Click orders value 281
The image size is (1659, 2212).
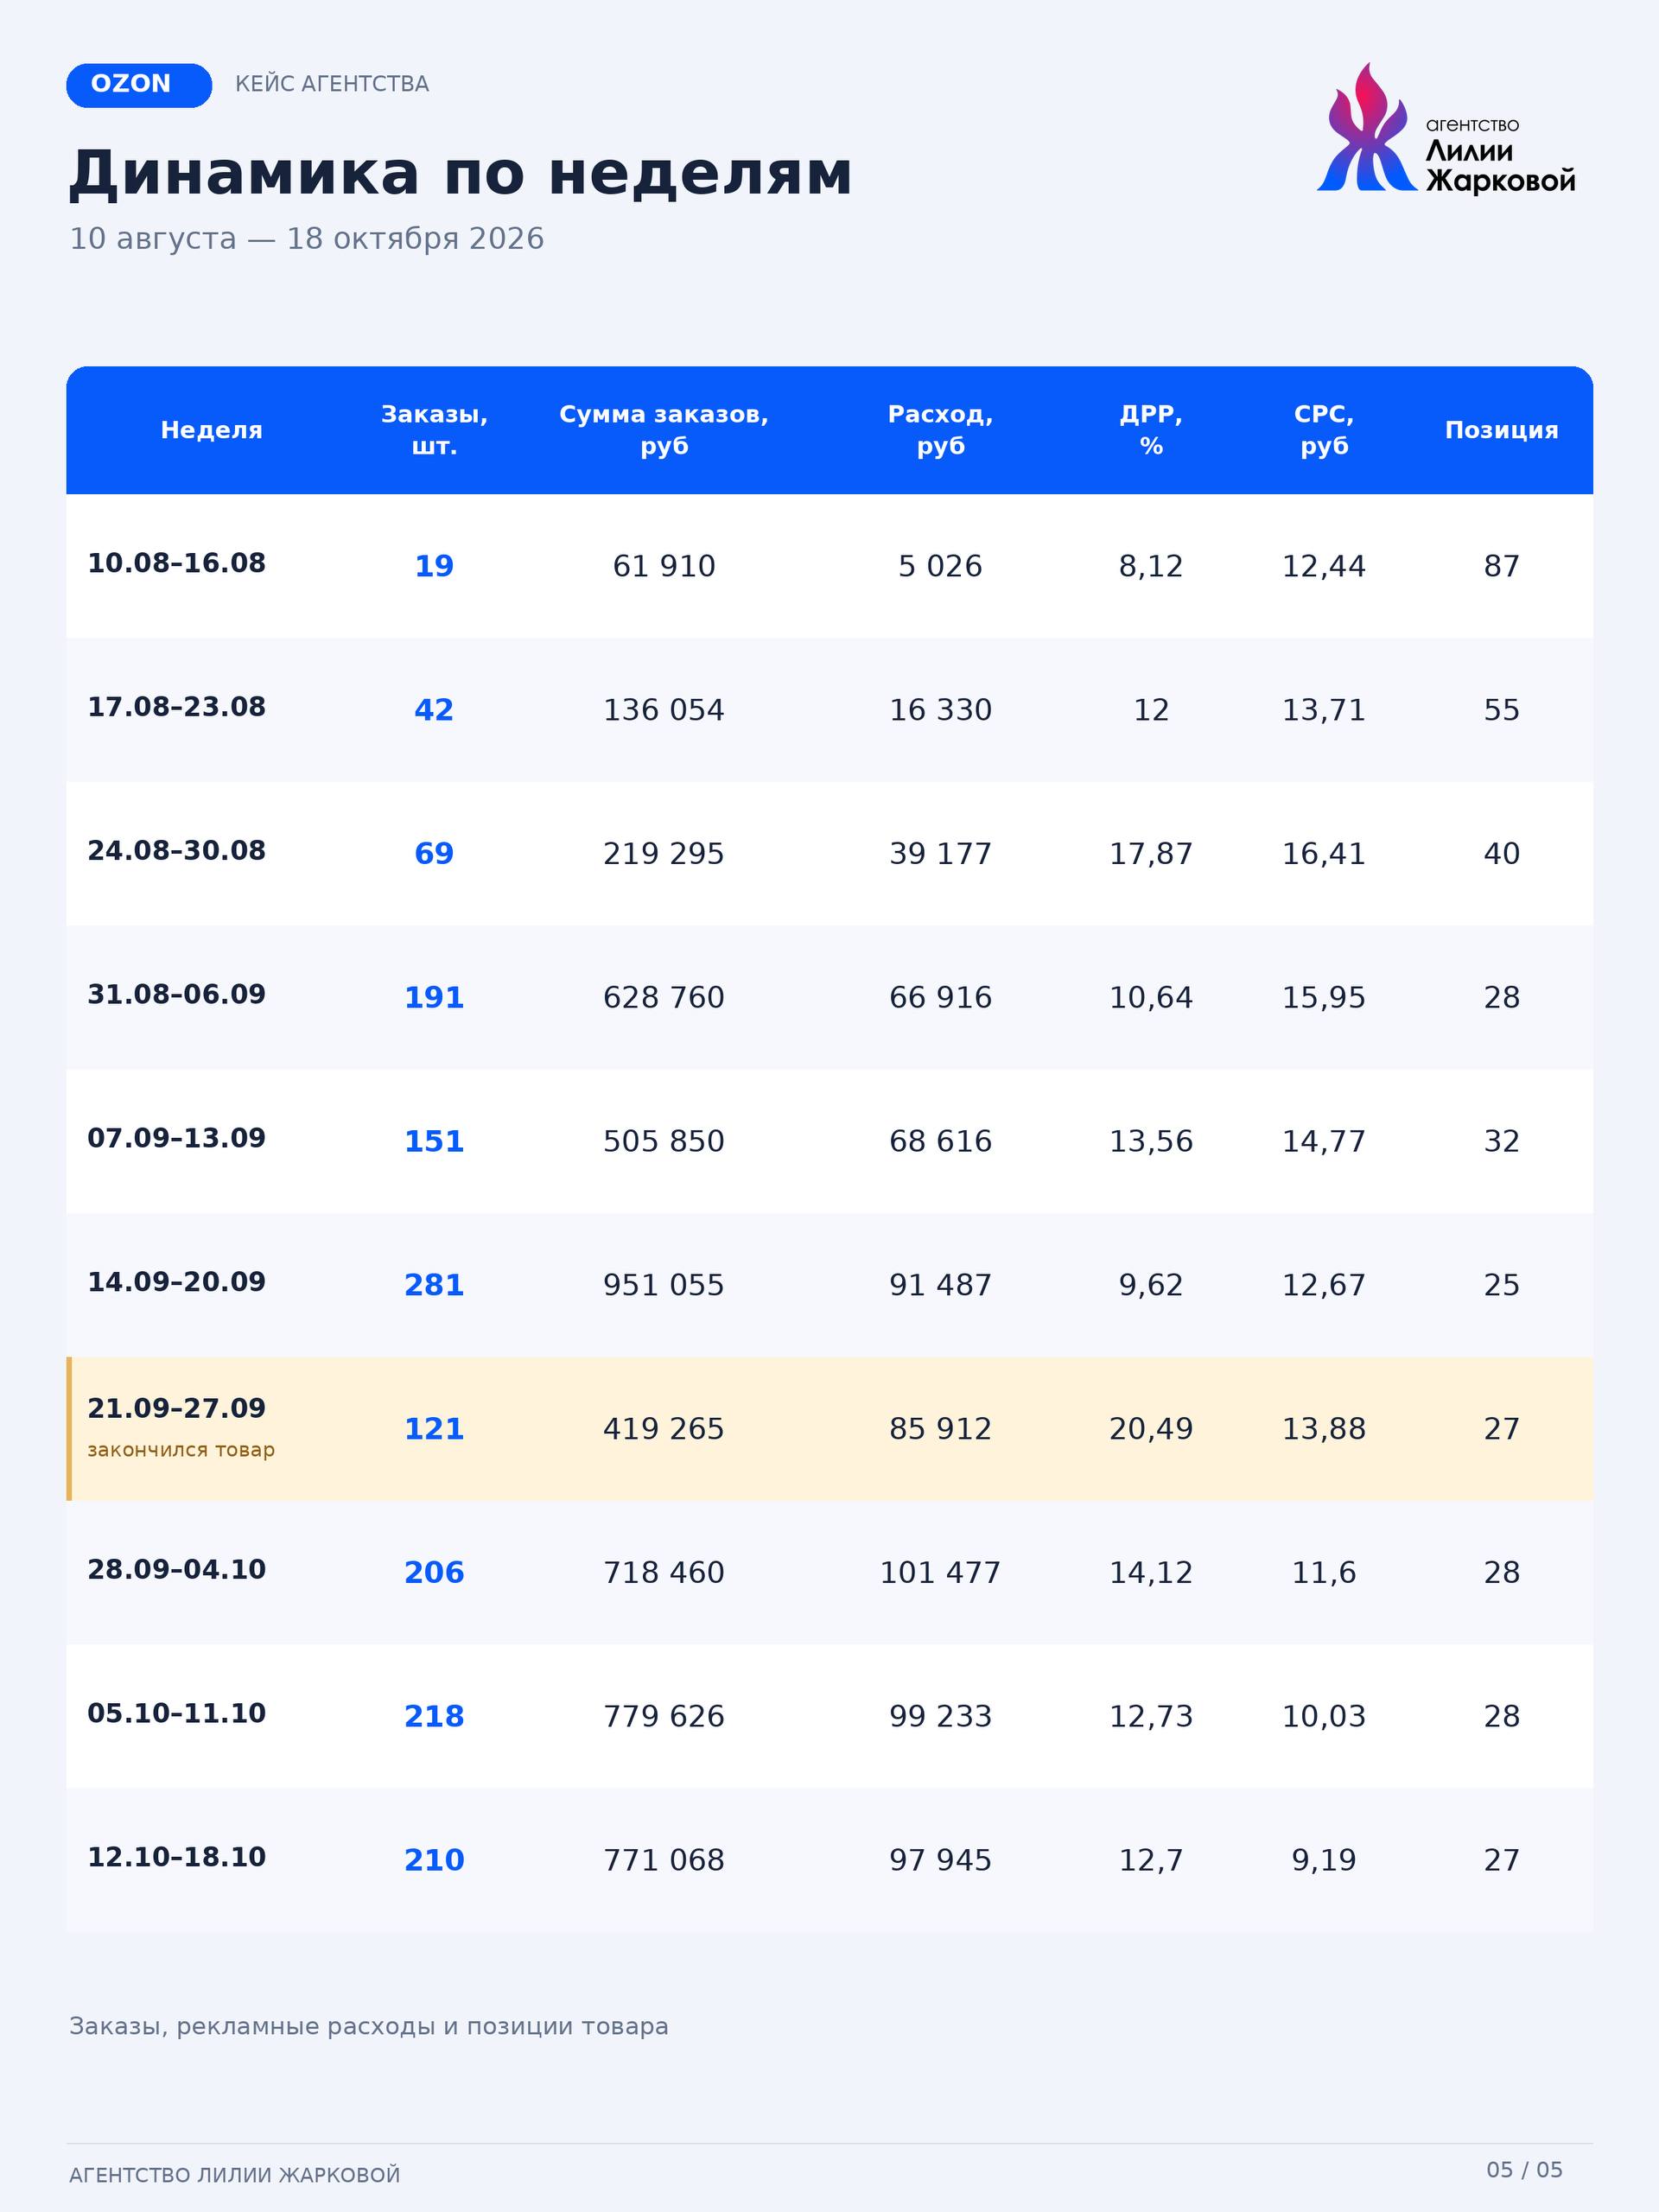(x=434, y=1286)
